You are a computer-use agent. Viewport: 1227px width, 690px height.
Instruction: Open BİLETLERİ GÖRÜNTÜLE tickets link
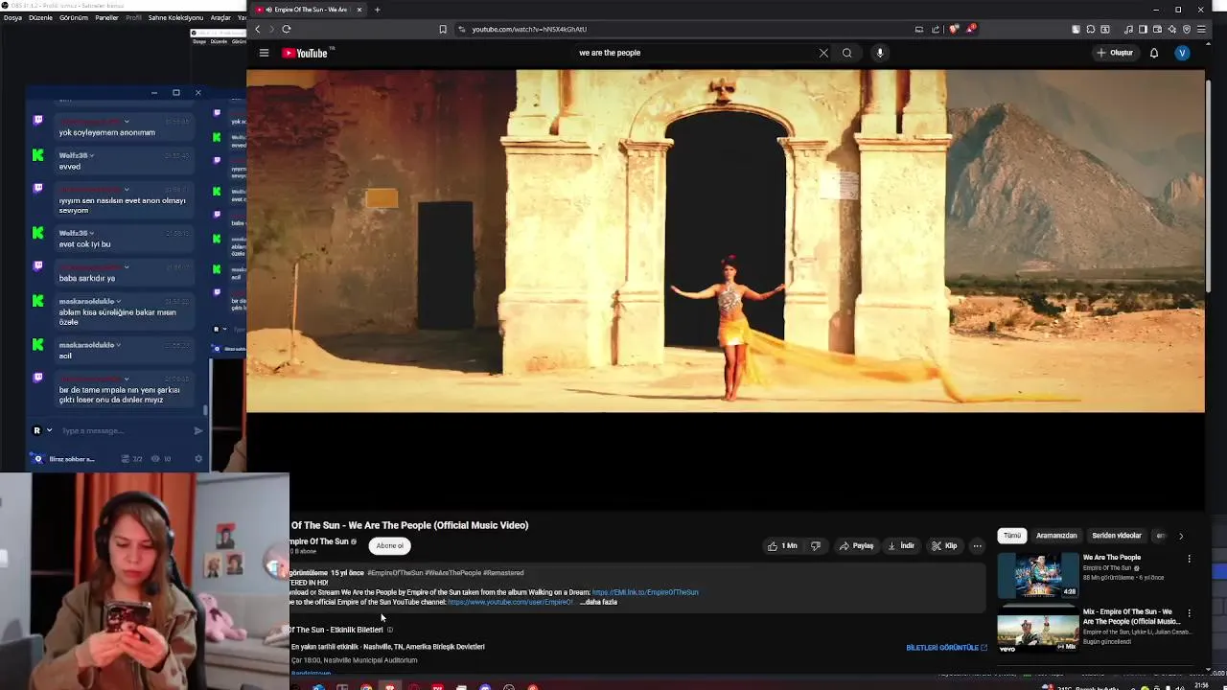[946, 648]
